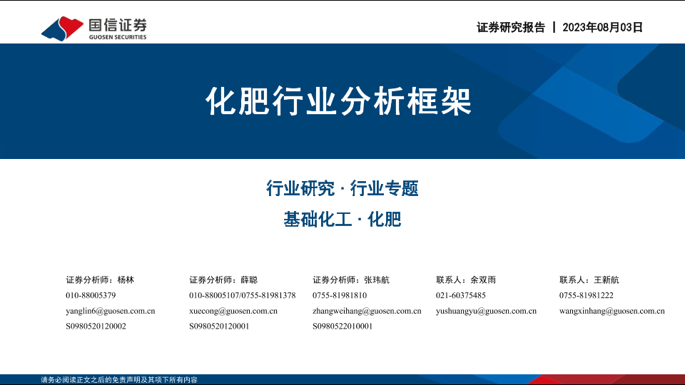Click the subtitle 行业研究 · 行业专题

(x=342, y=189)
